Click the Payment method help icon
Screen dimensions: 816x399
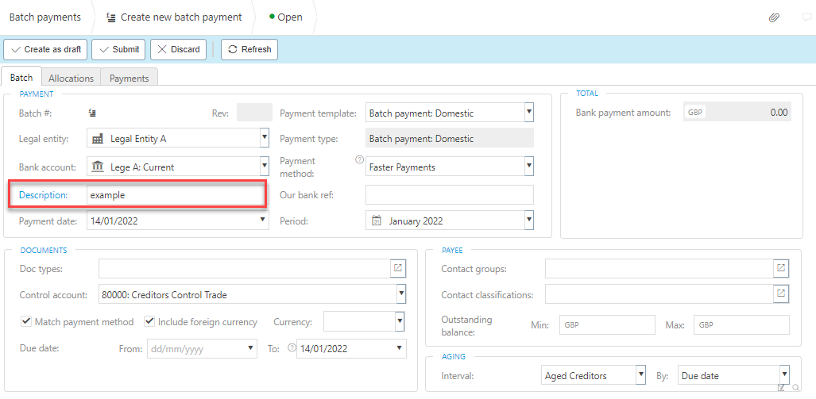358,160
